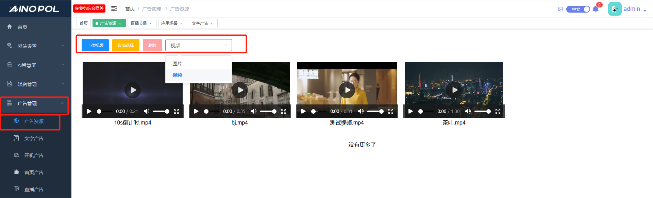This screenshot has width=653, height=198.
Task: Click the sidebar collapse hamburger icon
Action: click(x=114, y=9)
